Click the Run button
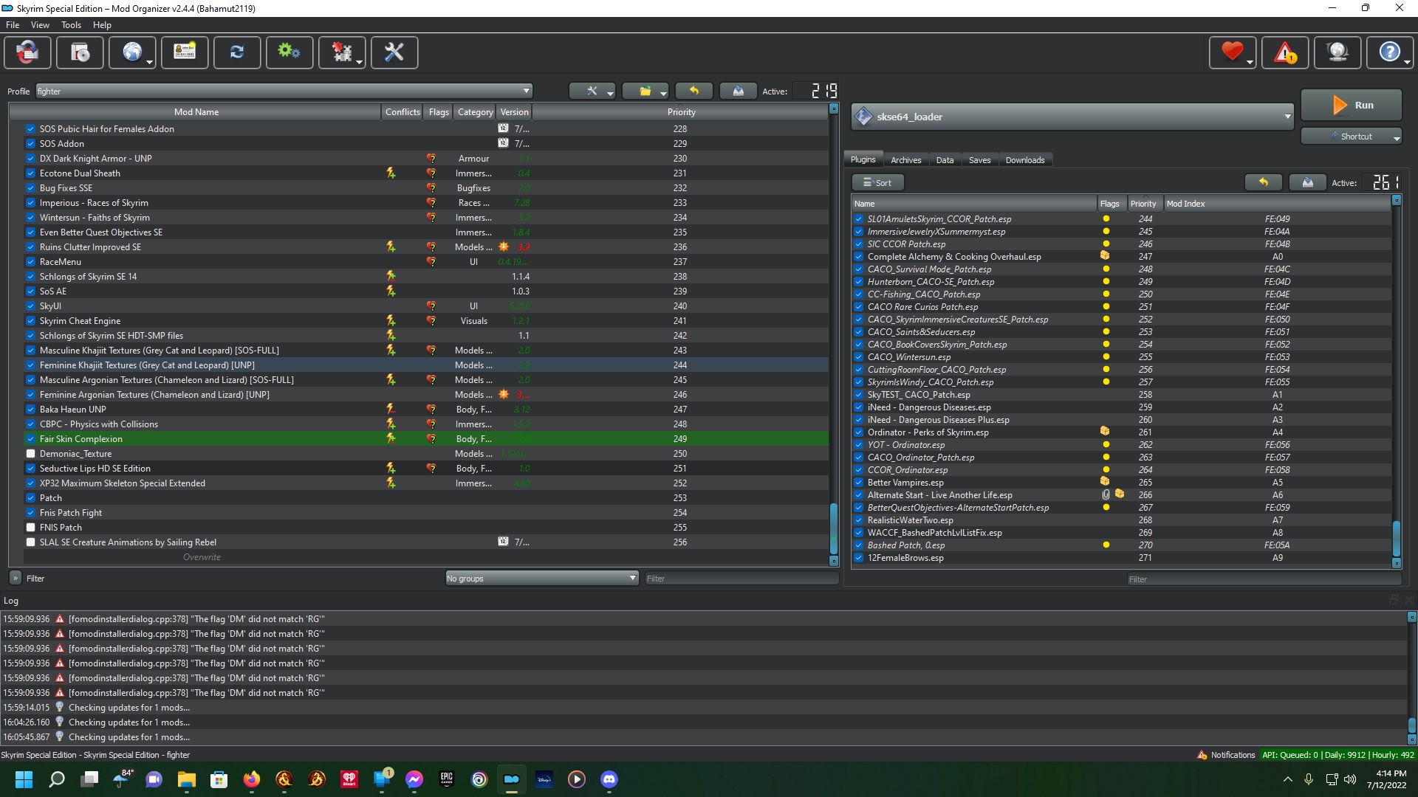The width and height of the screenshot is (1418, 797). (x=1352, y=105)
